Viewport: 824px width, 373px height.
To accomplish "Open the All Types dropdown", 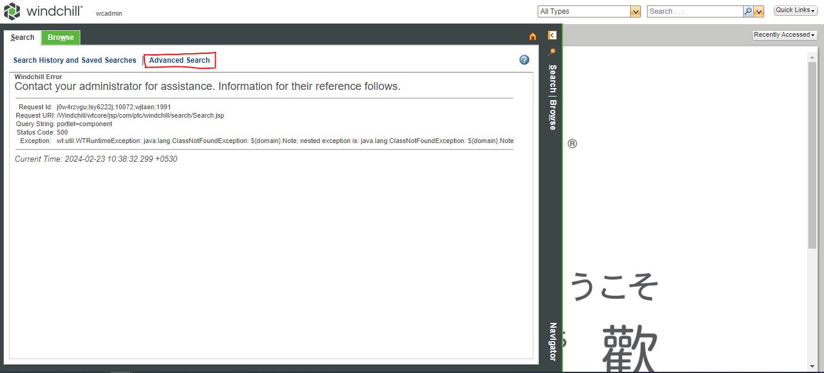I will point(589,11).
